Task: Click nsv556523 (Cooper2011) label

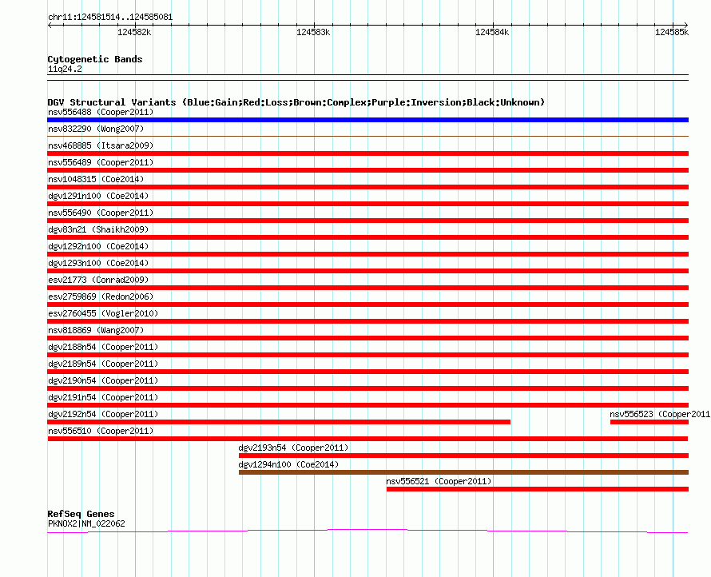Action: pos(660,414)
